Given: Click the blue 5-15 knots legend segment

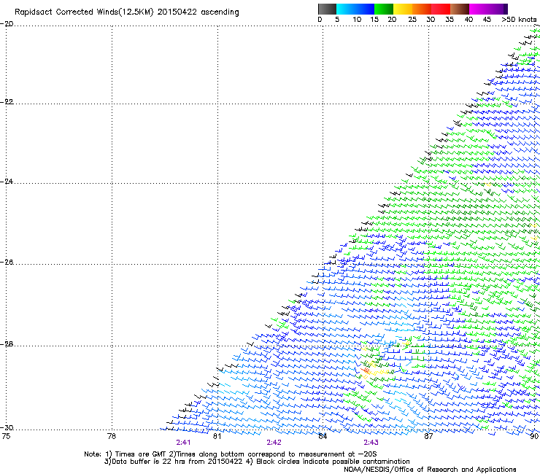Looking at the screenshot, I should click(355, 9).
